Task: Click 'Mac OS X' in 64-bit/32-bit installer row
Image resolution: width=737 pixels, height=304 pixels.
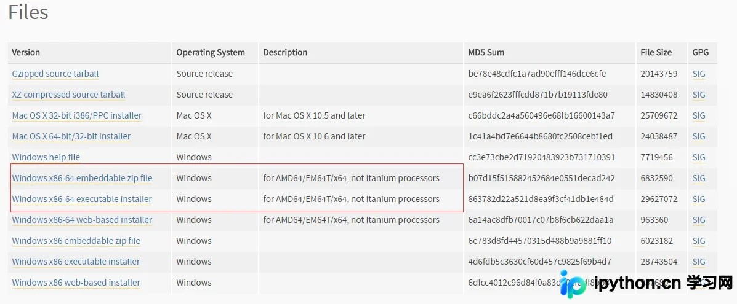Action: tap(194, 136)
